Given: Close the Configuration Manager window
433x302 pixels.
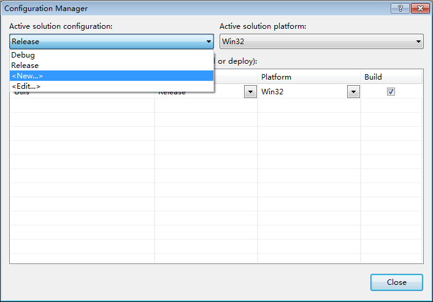Looking at the screenshot, I should [x=420, y=9].
